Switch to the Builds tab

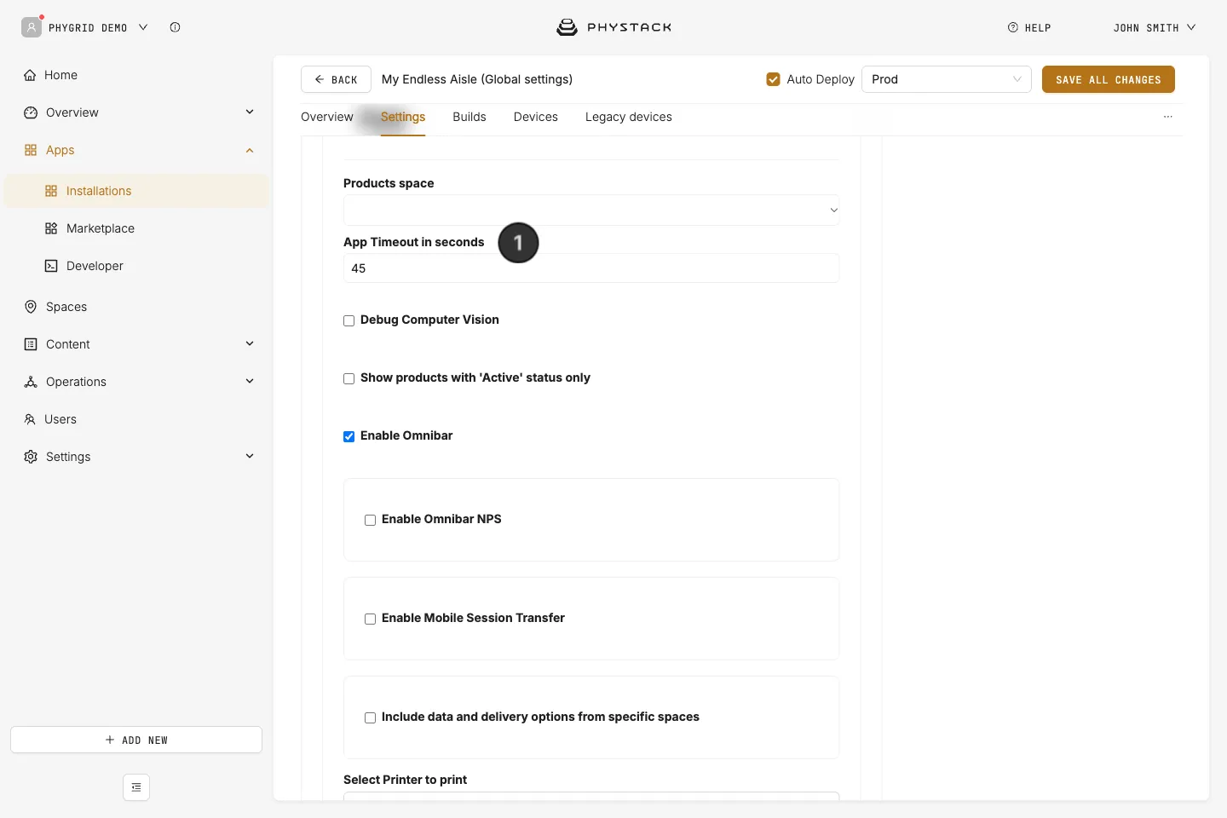point(469,117)
